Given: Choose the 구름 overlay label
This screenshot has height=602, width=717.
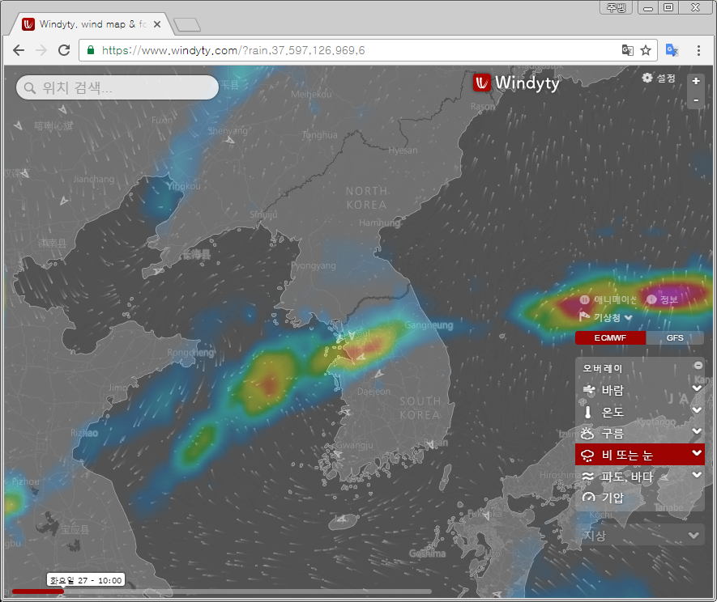Looking at the screenshot, I should (612, 433).
